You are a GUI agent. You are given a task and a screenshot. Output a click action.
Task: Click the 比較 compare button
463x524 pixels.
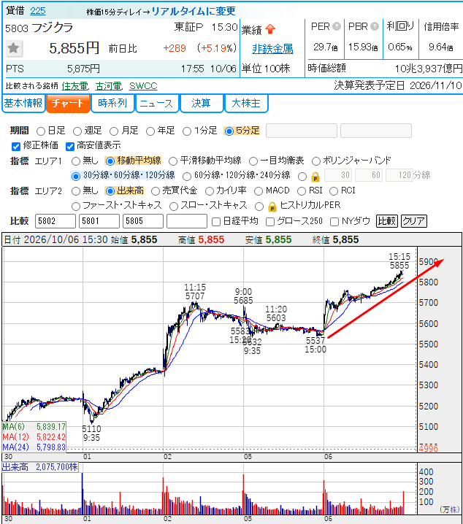pos(387,221)
